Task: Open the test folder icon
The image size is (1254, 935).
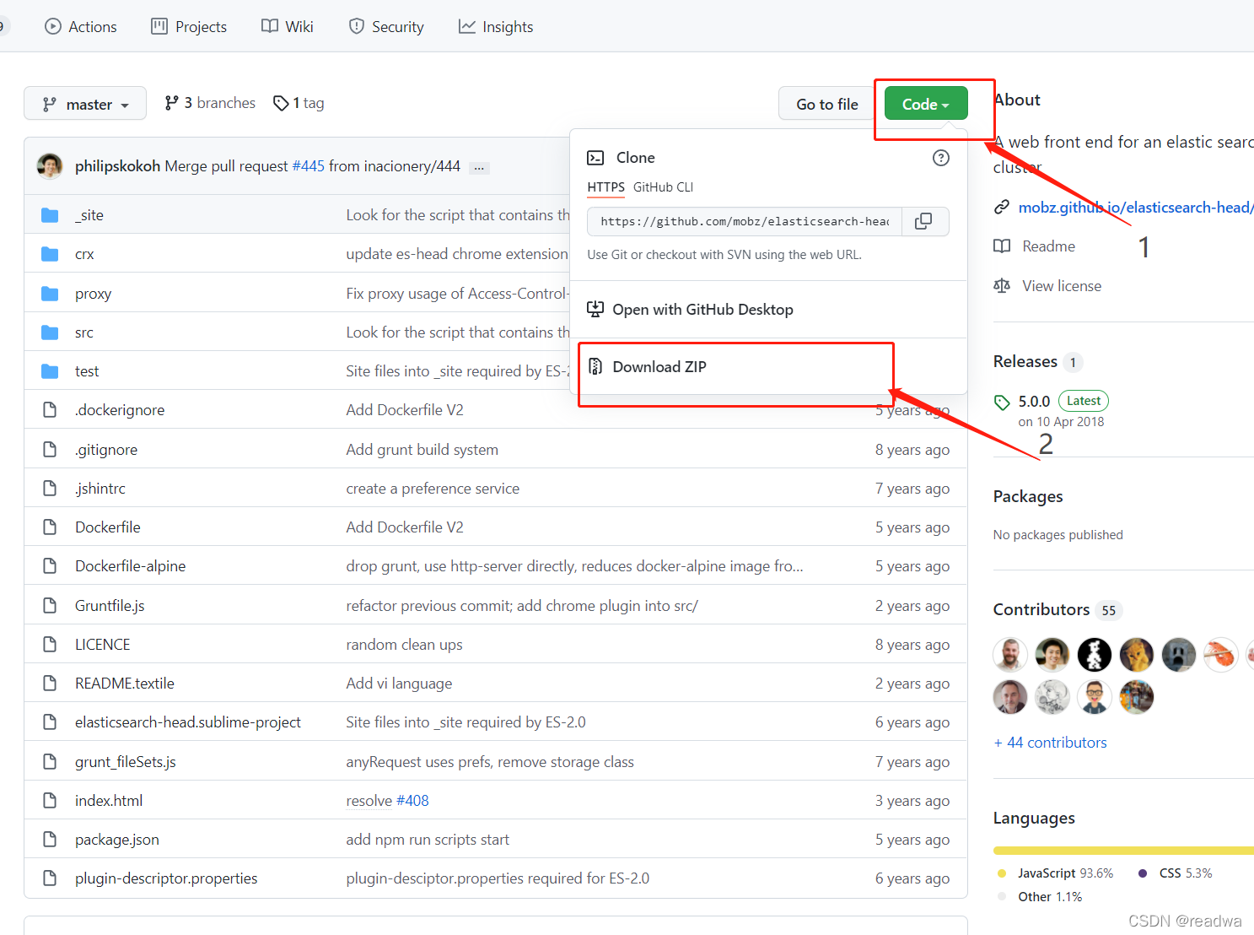Action: coord(50,371)
